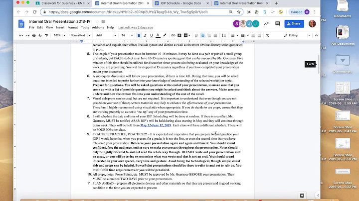Open the View menu
Viewport: 359px width, 201px height.
tap(49, 27)
